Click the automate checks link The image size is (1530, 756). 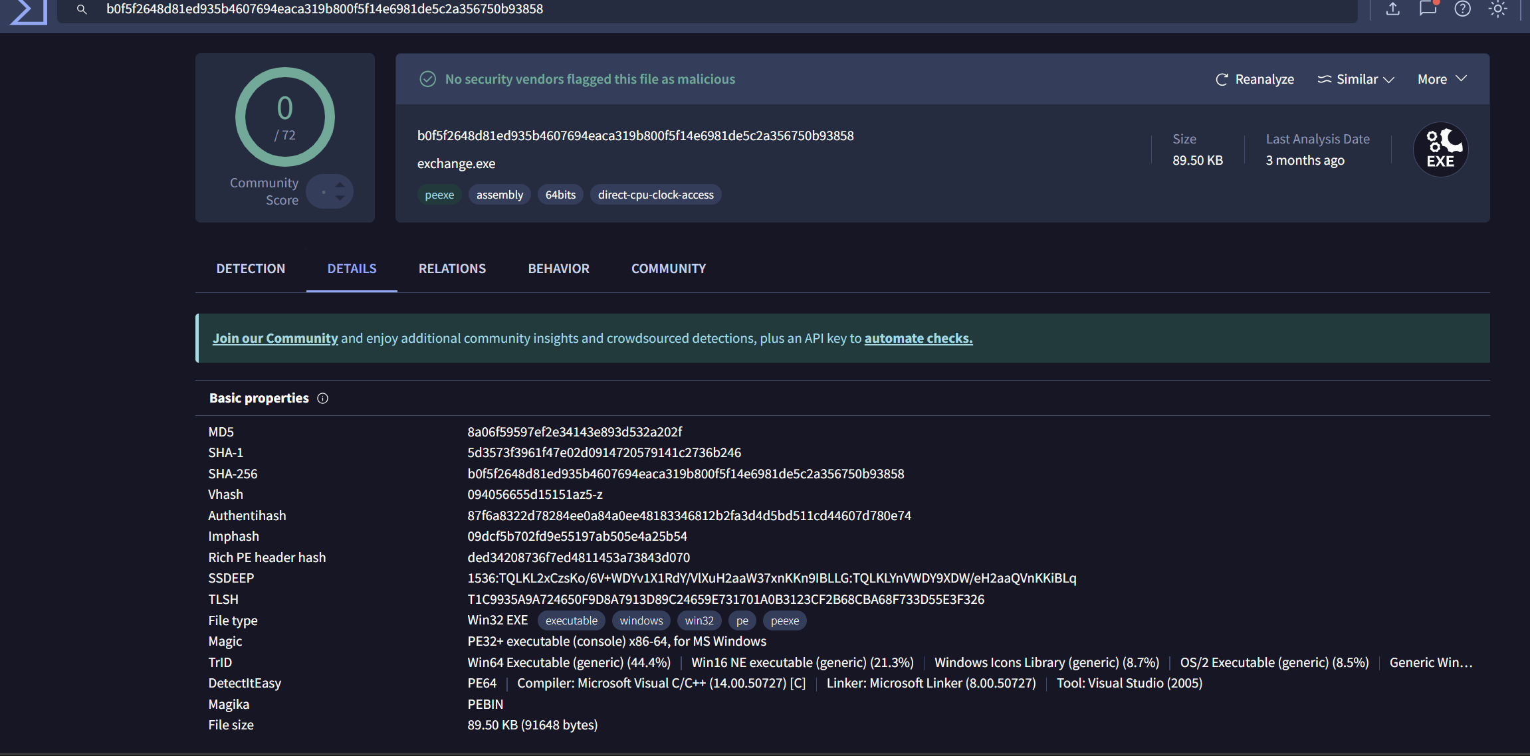click(x=918, y=338)
